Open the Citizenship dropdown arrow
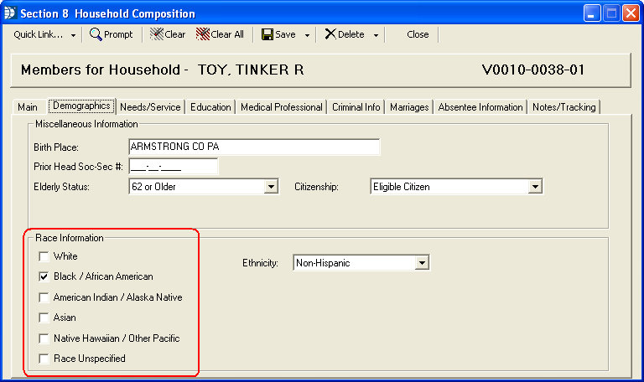The image size is (644, 382). click(535, 187)
